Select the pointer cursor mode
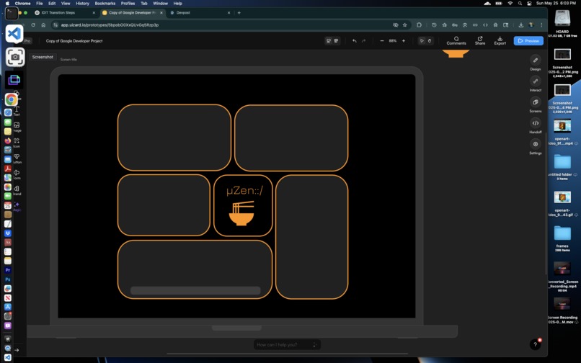This screenshot has width=581, height=363. (422, 41)
